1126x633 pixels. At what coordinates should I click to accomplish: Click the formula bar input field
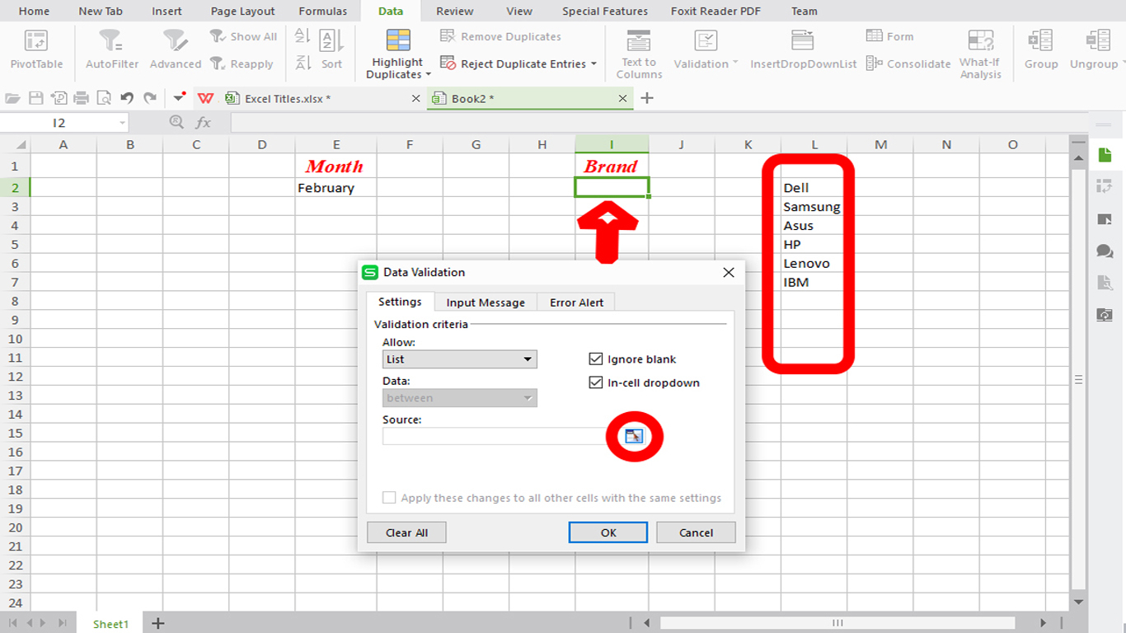[x=659, y=123]
